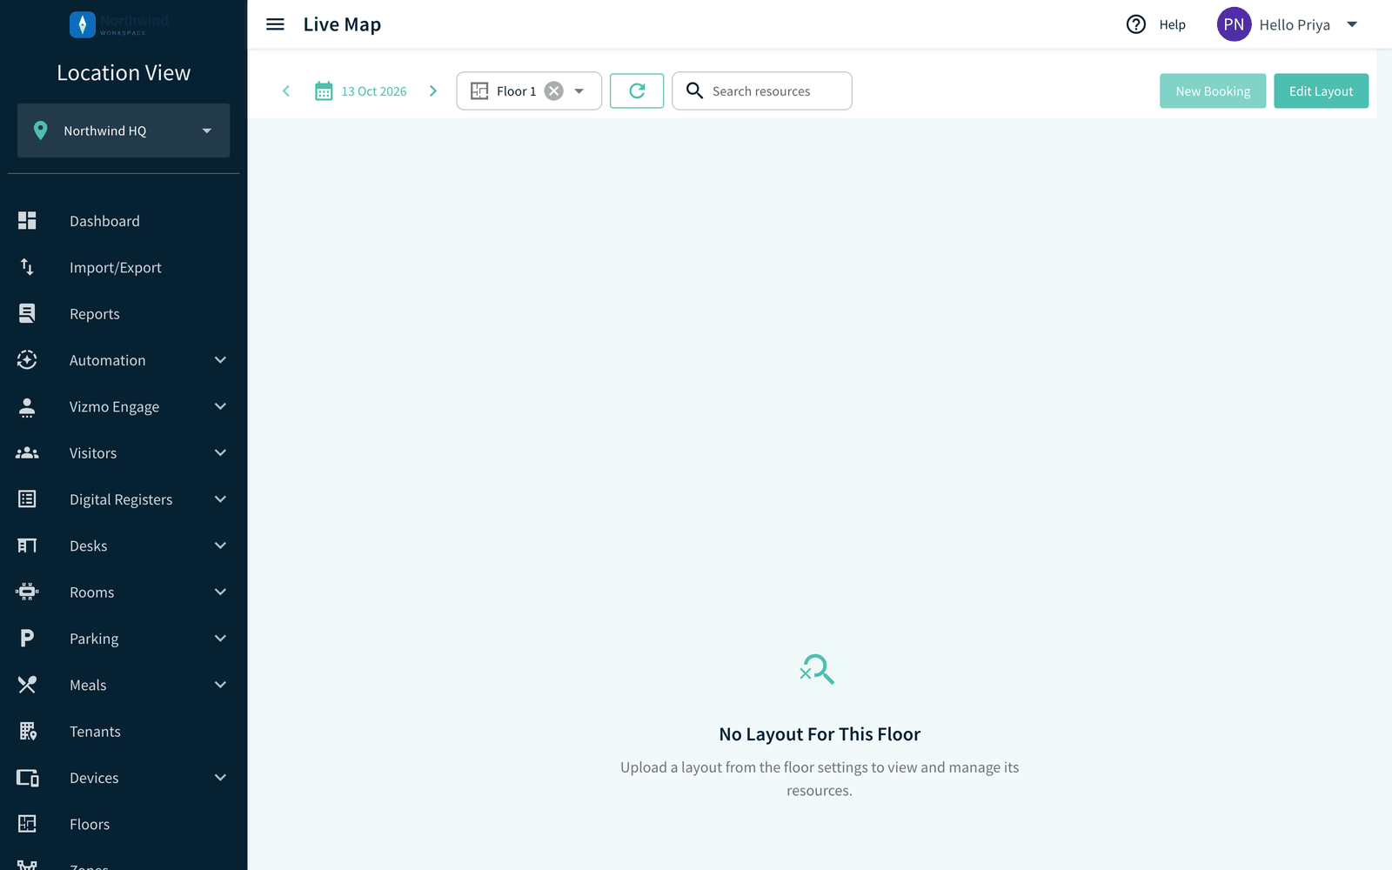The height and width of the screenshot is (870, 1392).
Task: Focus the Search resources field
Action: point(762,91)
